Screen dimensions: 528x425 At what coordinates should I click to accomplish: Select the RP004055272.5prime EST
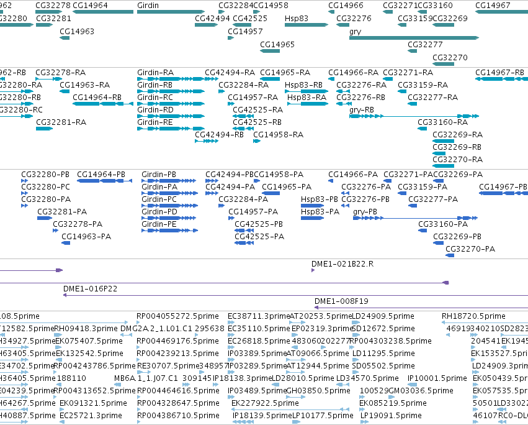pos(178,316)
